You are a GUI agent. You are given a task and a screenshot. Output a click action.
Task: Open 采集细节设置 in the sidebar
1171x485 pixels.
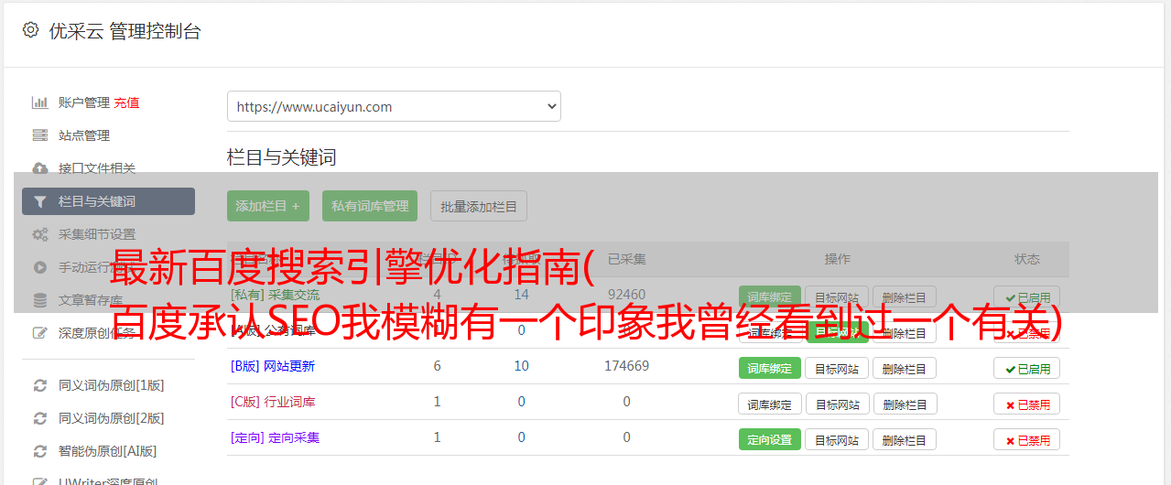97,234
